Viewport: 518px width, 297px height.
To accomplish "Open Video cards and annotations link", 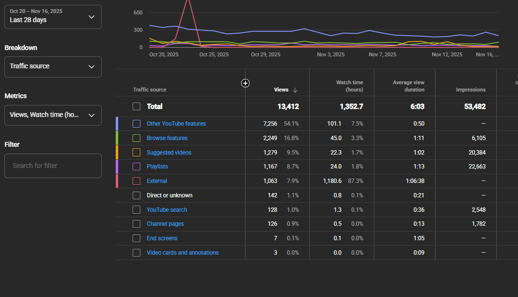I will (183, 253).
